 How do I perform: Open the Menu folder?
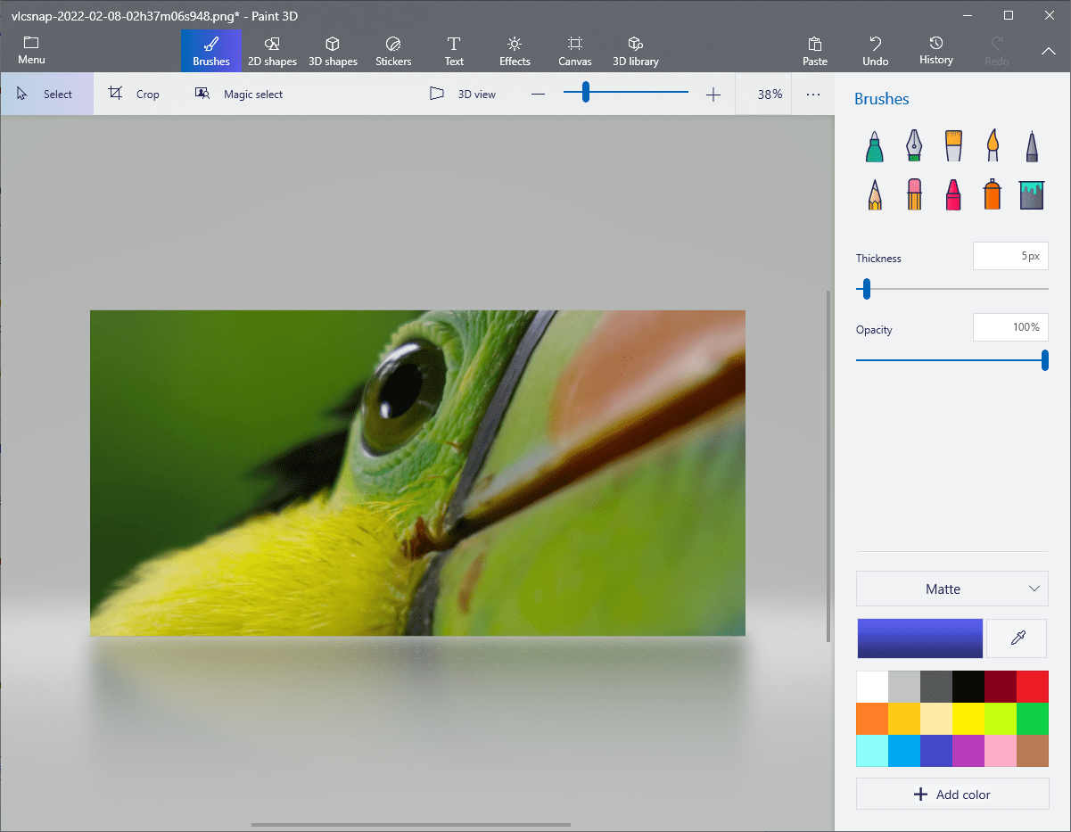click(31, 51)
